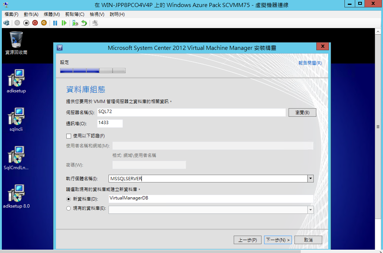Screen dimensions: 383x253
Task: Open the 動作(A) menu
Action: [x=31, y=14]
